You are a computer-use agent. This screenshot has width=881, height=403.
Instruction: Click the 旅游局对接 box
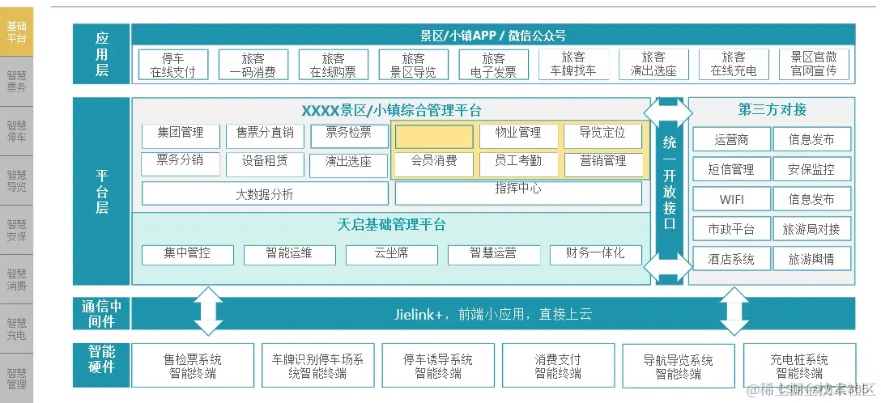click(812, 228)
